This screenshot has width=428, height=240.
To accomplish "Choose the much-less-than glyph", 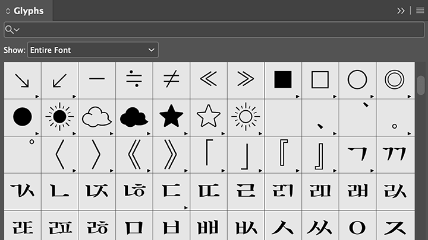I will tap(209, 80).
